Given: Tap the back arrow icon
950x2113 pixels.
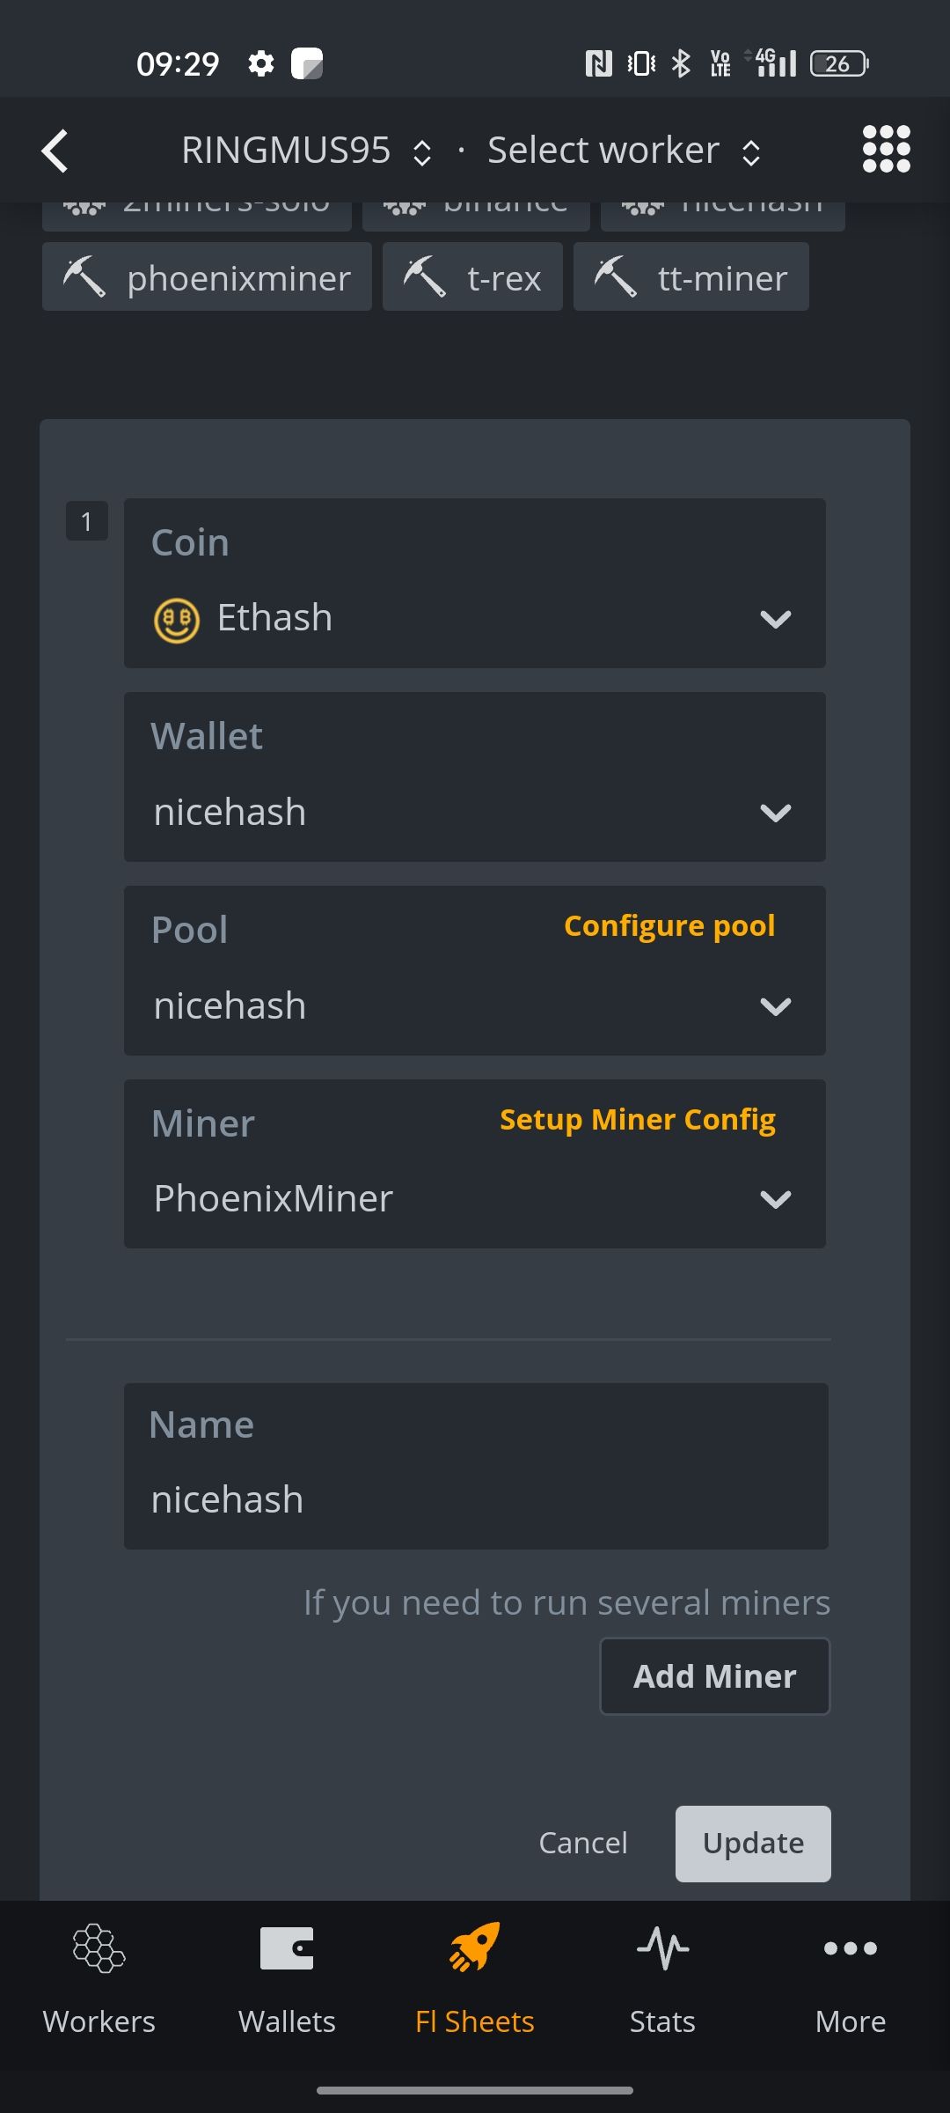Looking at the screenshot, I should [55, 151].
